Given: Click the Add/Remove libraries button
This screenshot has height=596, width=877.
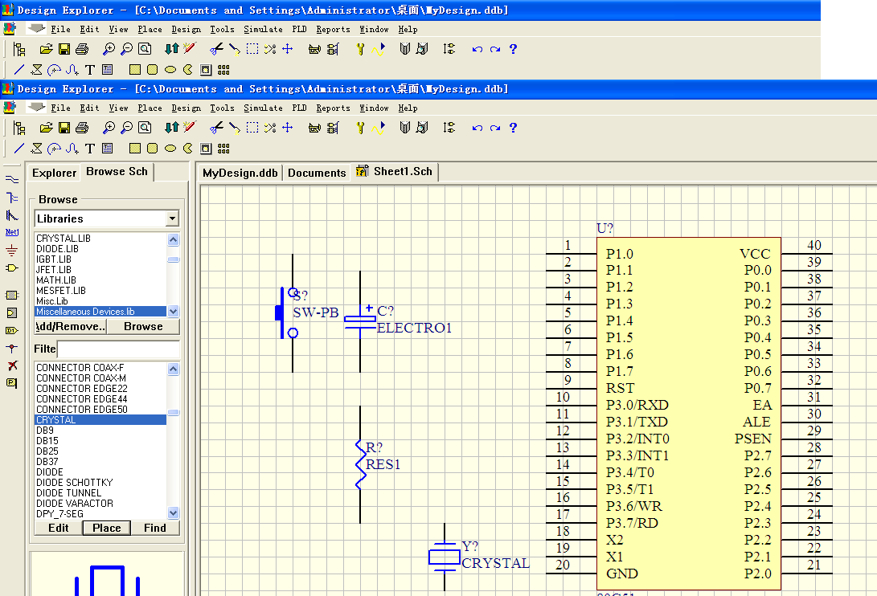Looking at the screenshot, I should [x=71, y=327].
